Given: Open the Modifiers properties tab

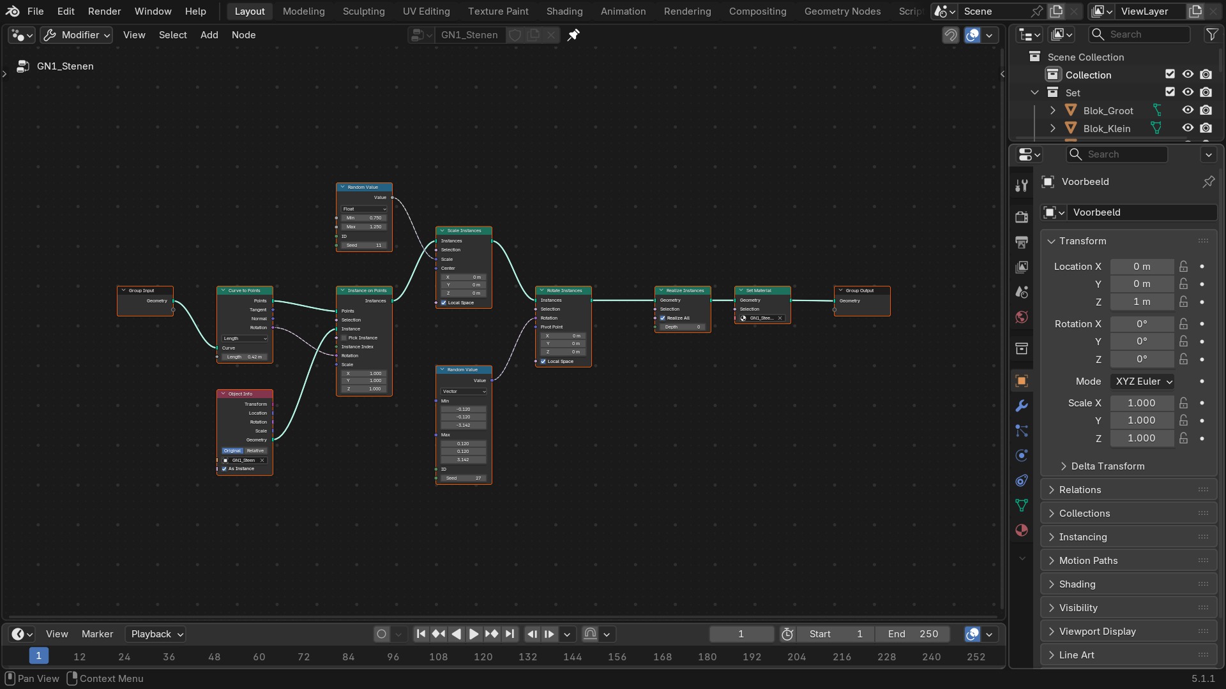Looking at the screenshot, I should coord(1022,406).
